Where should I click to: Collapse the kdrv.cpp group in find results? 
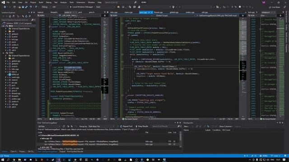(41, 138)
